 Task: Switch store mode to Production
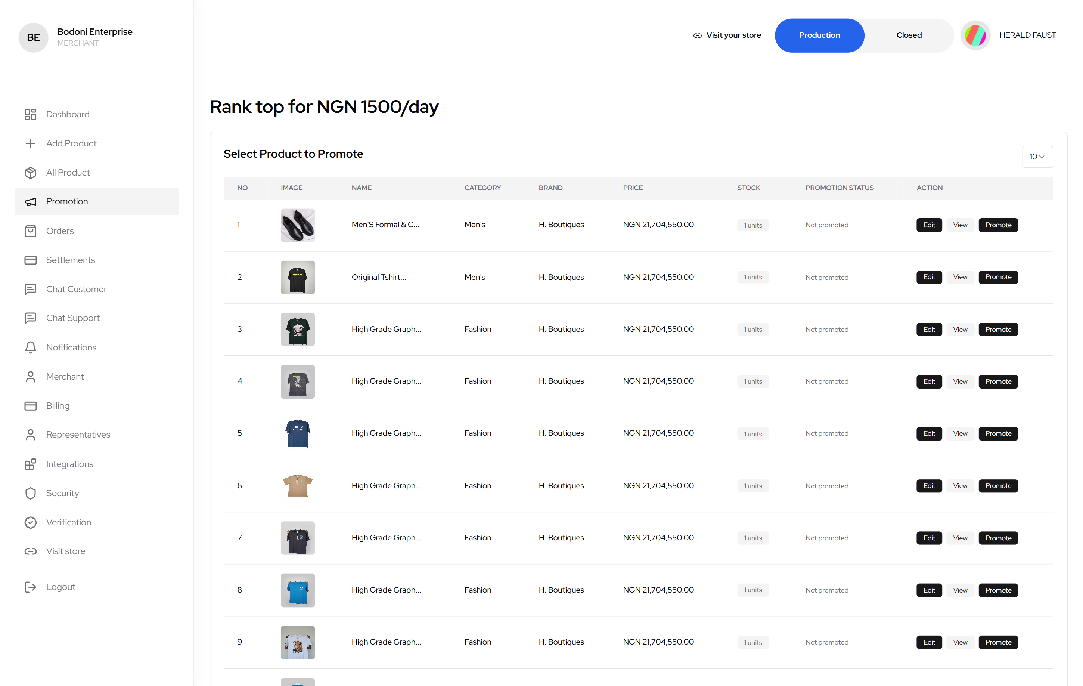[x=819, y=35]
